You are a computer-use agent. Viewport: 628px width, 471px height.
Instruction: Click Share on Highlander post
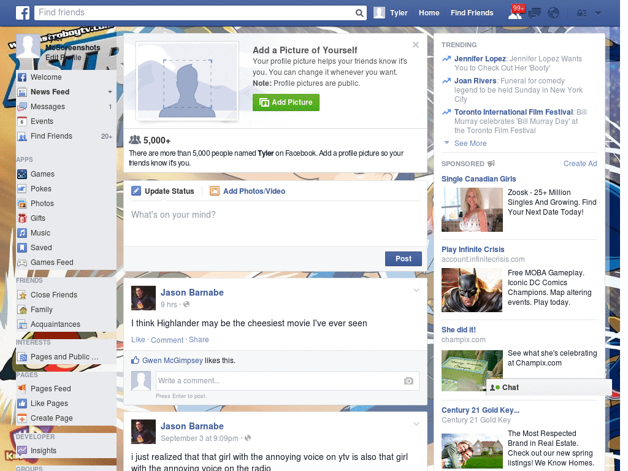pyautogui.click(x=199, y=340)
